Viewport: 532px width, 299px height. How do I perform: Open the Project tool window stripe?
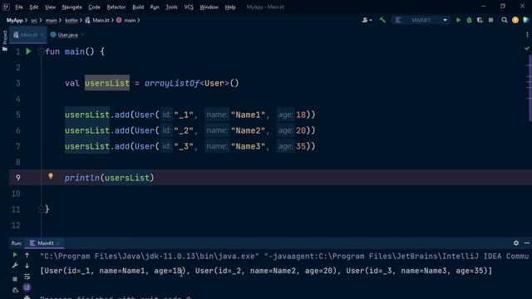[5, 41]
